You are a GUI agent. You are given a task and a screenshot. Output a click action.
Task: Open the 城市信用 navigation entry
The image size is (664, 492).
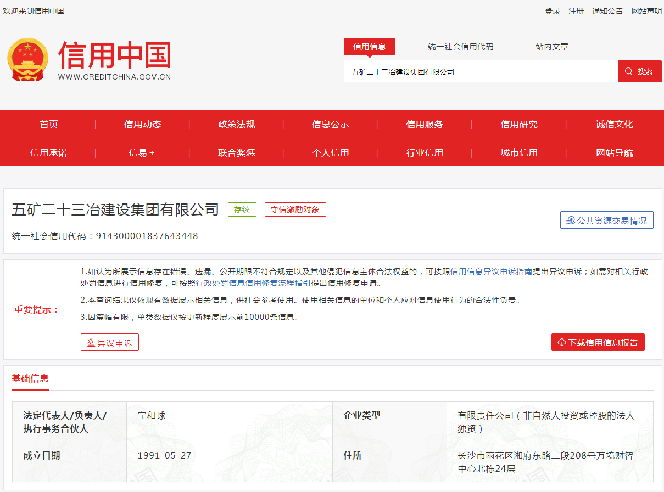[x=519, y=152]
